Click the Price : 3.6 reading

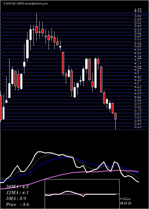(18, 205)
